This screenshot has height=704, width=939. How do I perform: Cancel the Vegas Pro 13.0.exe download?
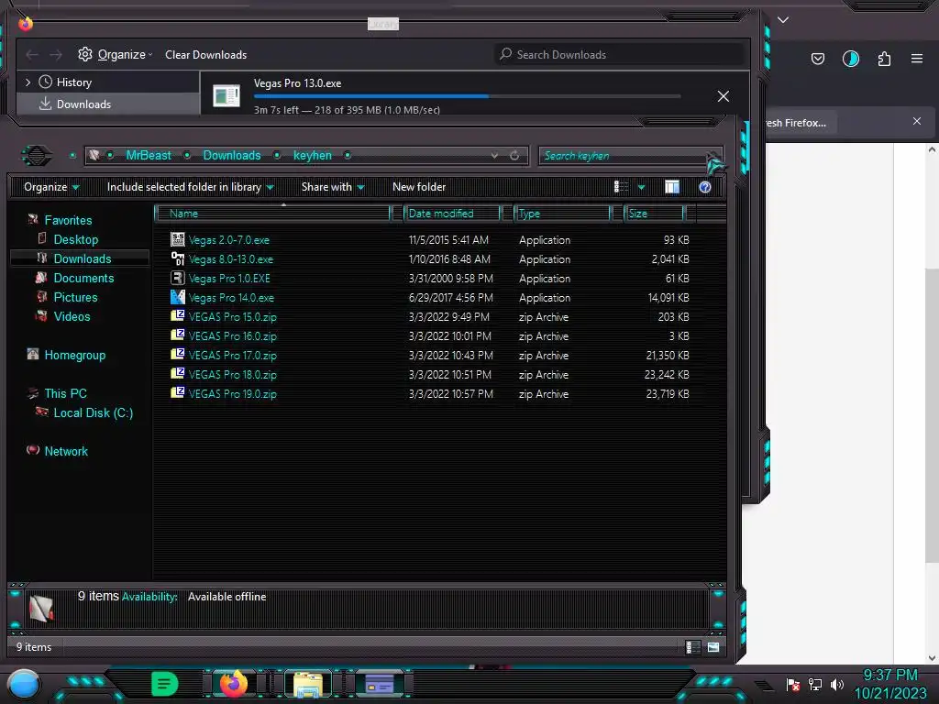coord(724,96)
